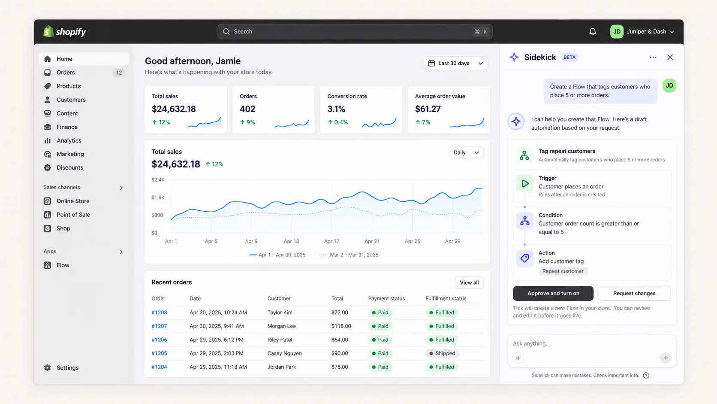Click the send arrow in Sidekick

[666, 358]
